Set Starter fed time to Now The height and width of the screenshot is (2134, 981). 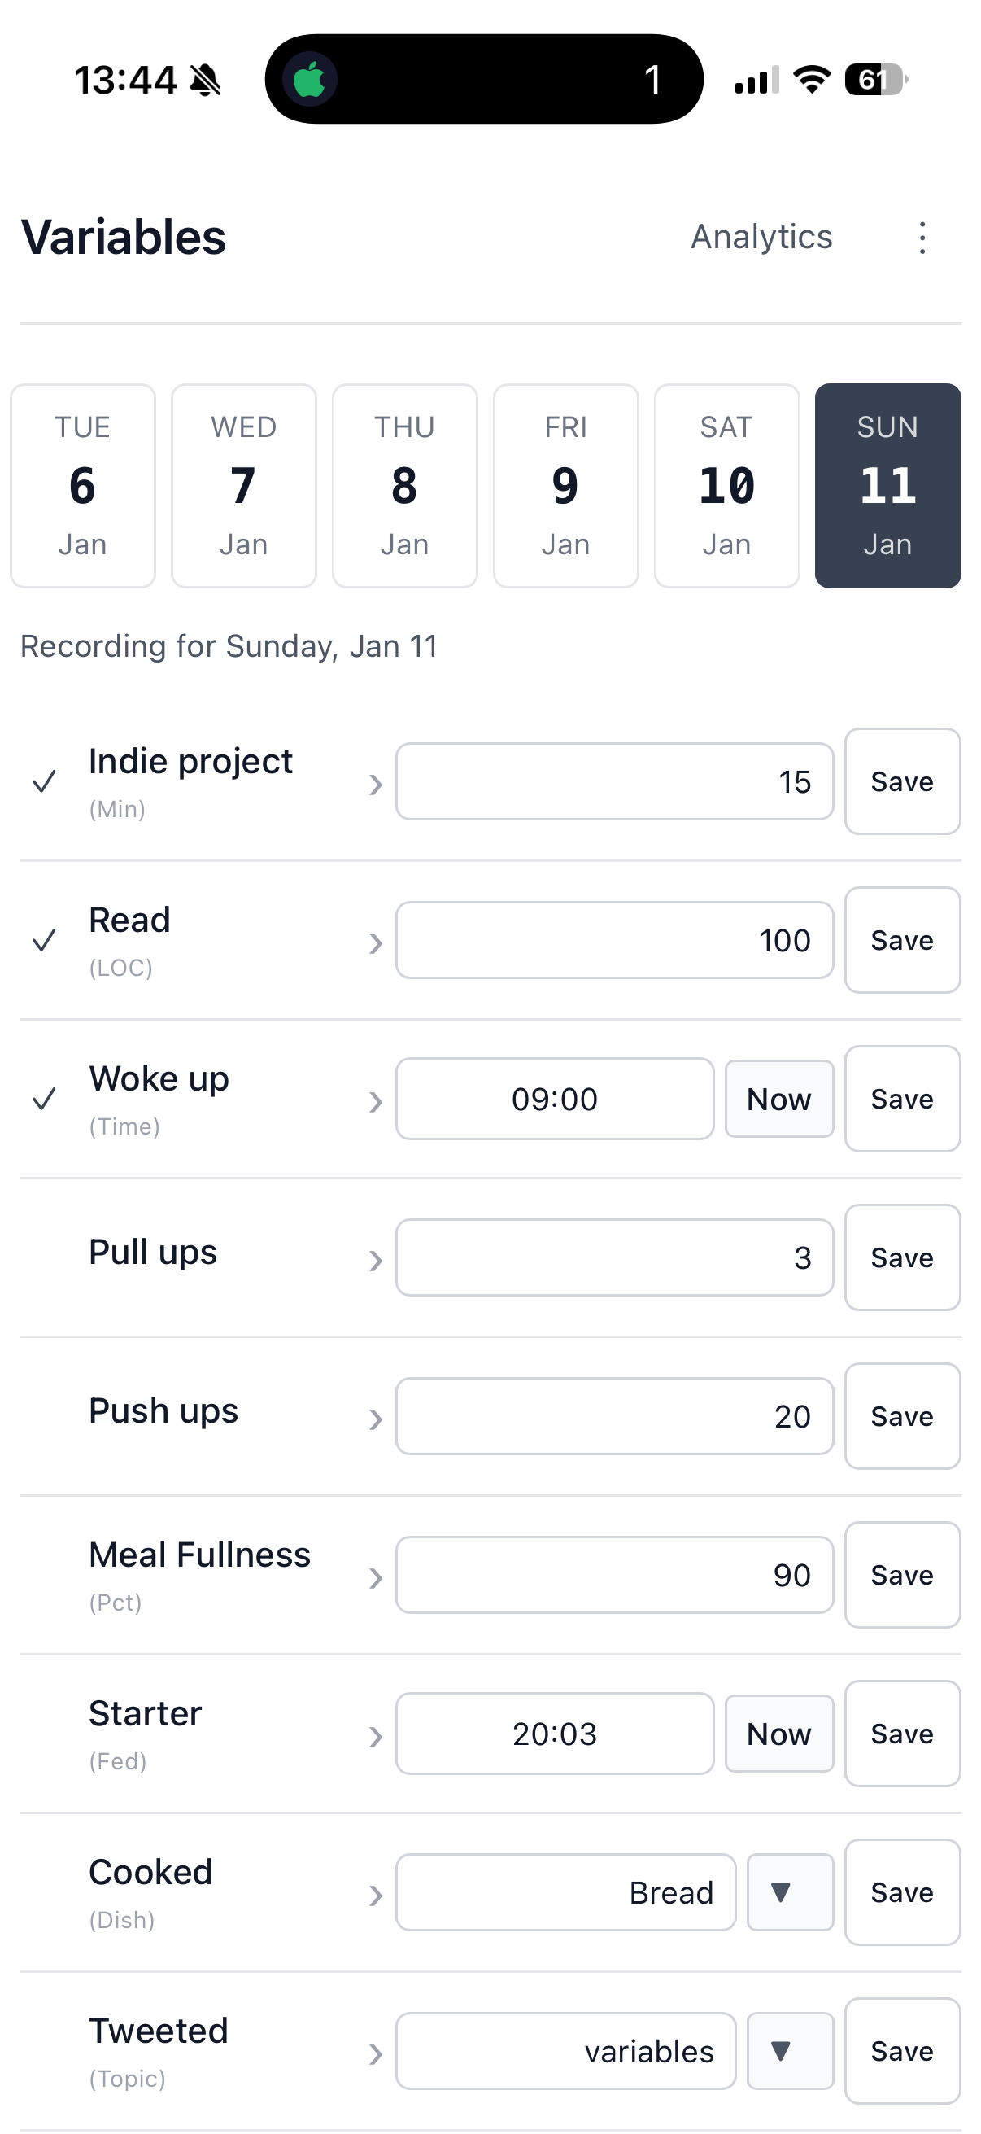pyautogui.click(x=778, y=1734)
